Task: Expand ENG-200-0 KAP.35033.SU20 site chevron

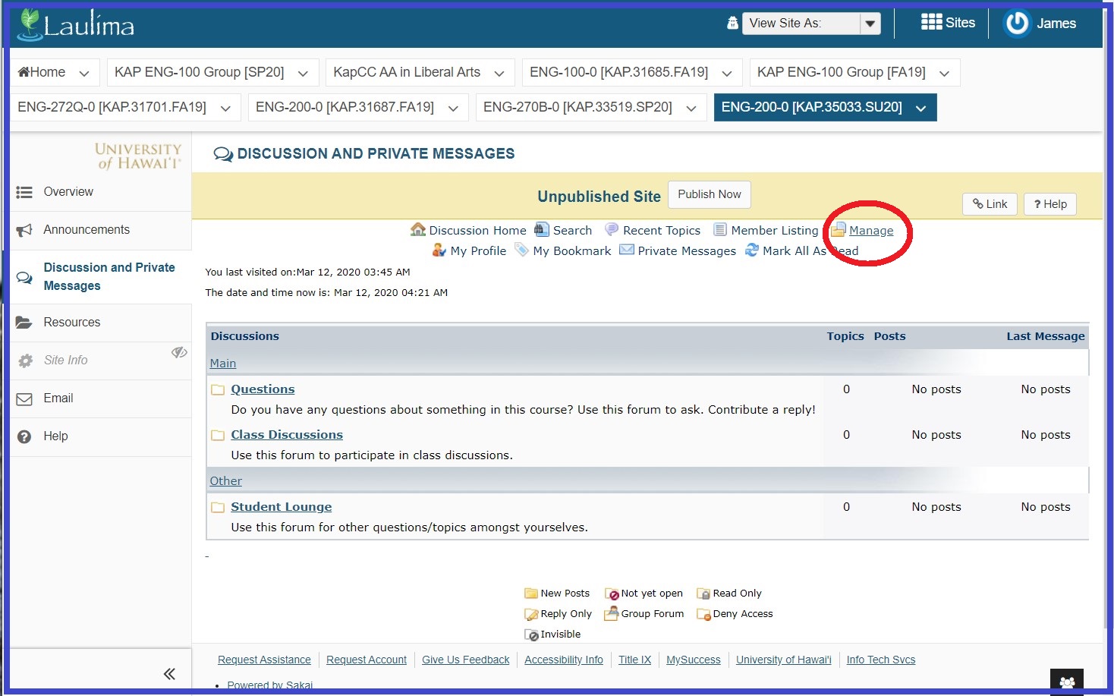Action: pos(921,109)
